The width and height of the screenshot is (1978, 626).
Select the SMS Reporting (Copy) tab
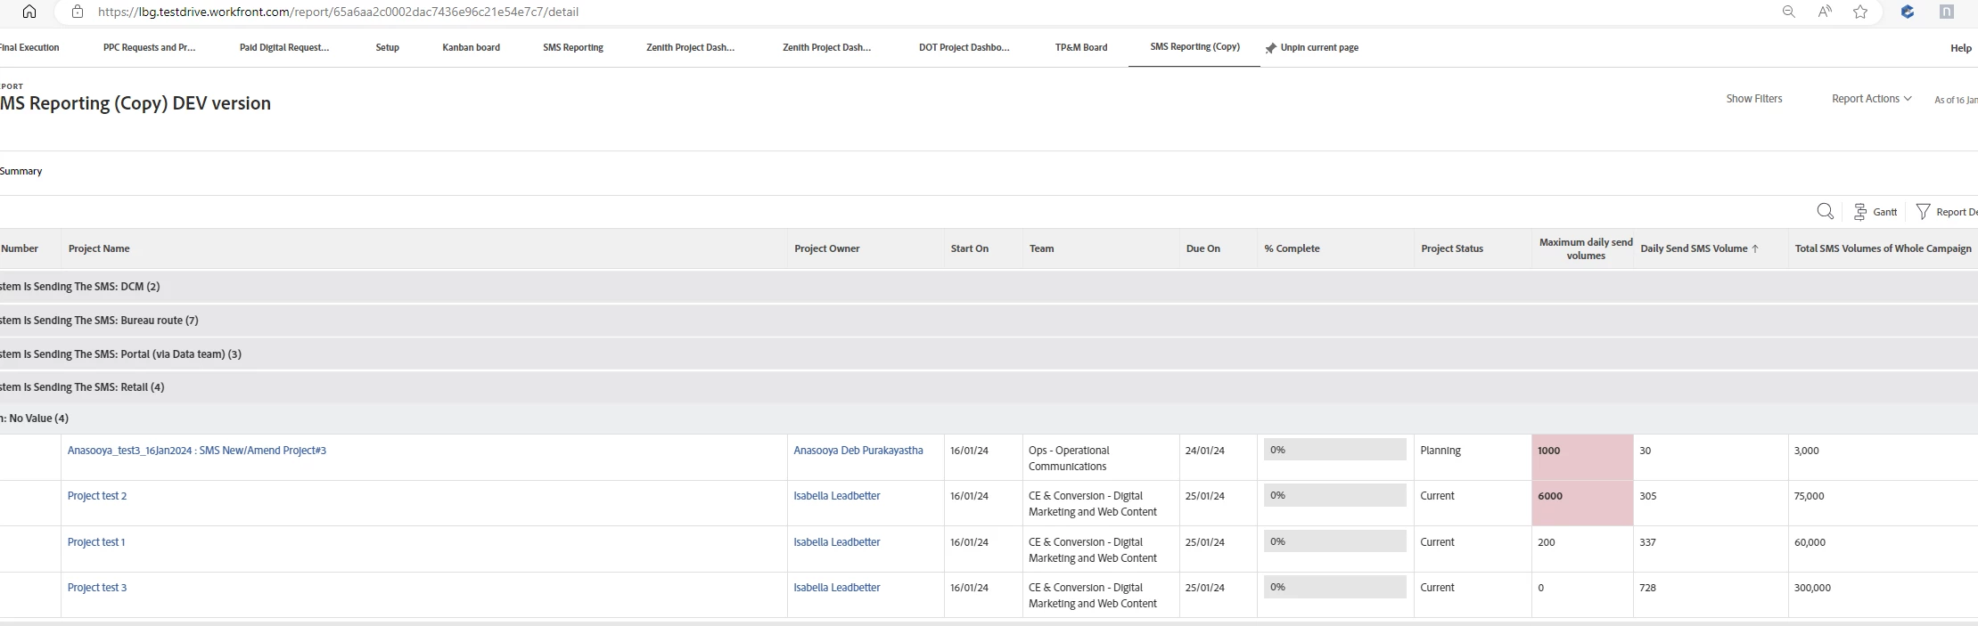pos(1194,46)
